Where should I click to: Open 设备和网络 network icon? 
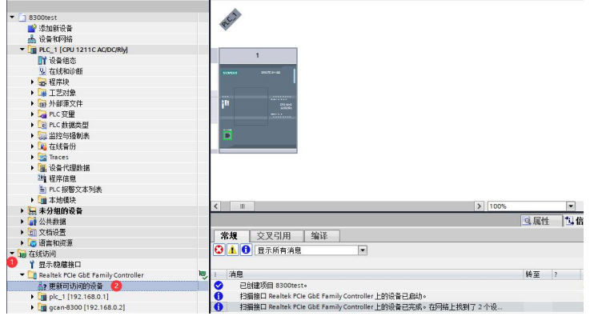(32, 39)
